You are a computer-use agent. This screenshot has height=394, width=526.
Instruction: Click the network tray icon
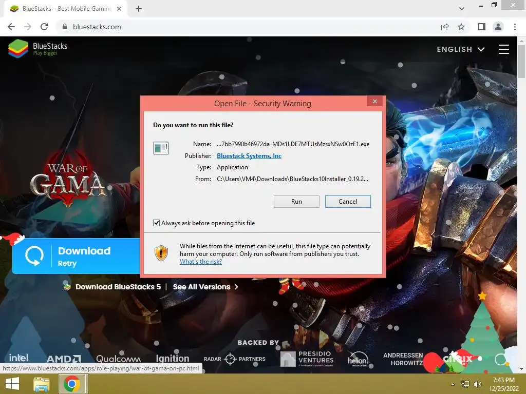465,384
